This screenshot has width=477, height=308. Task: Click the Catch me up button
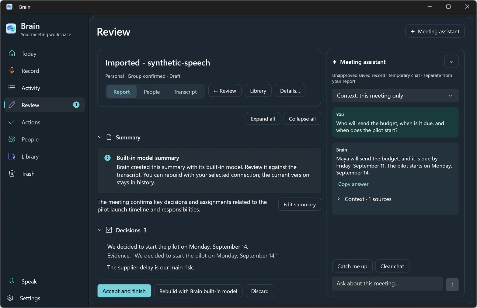click(352, 266)
